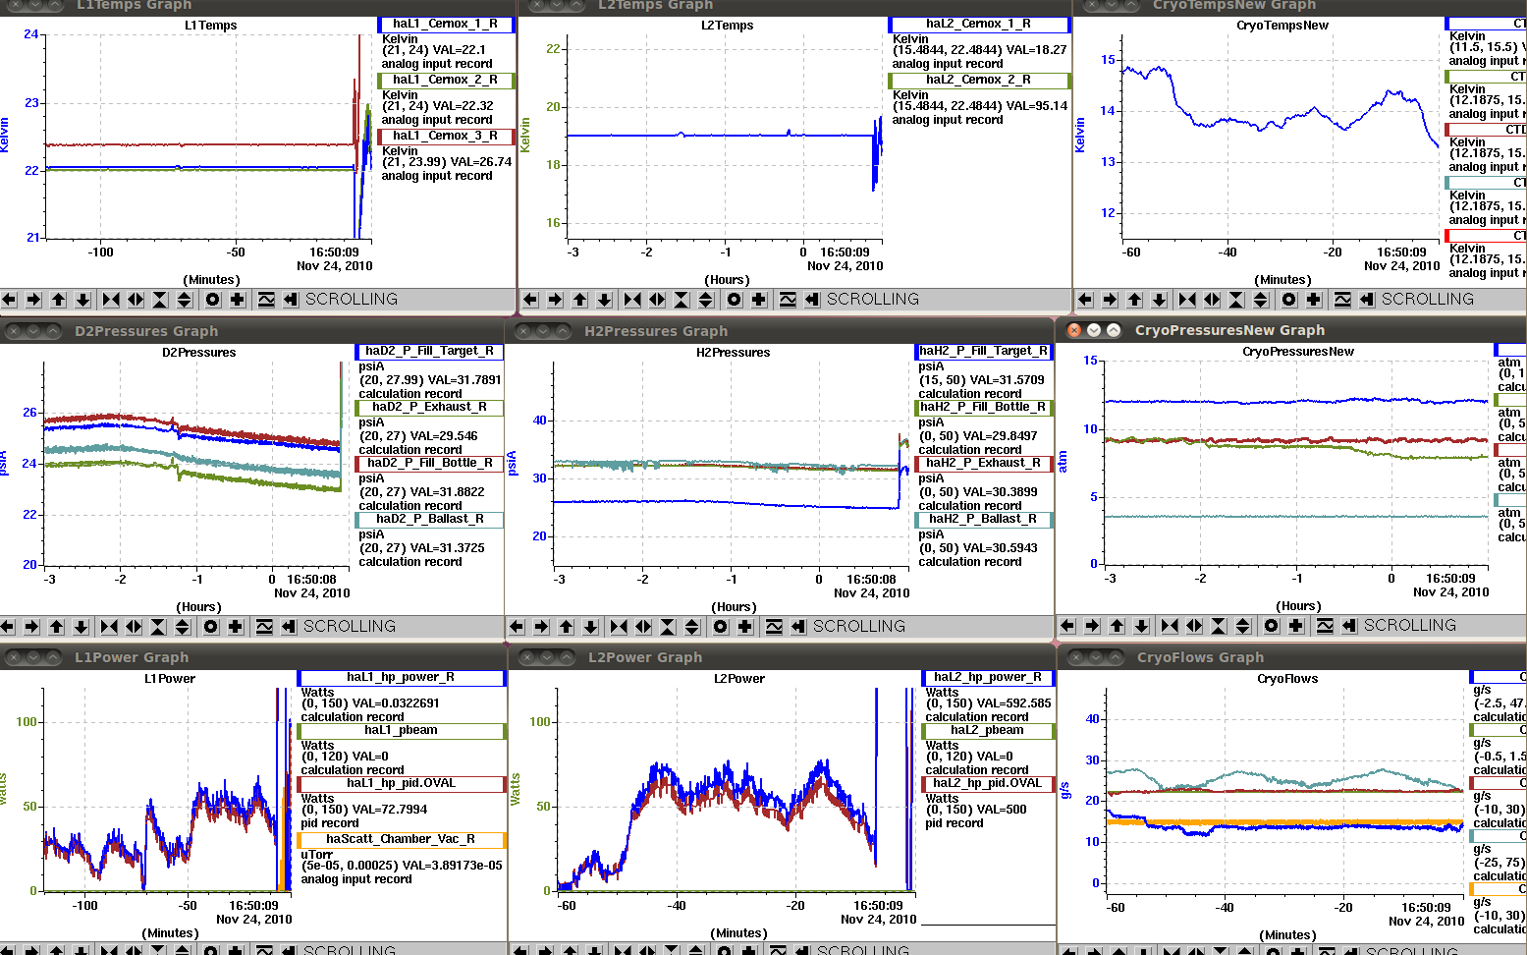Select the haL1_Cernox_2_R legend entry
This screenshot has height=955, width=1527.
pyautogui.click(x=446, y=81)
